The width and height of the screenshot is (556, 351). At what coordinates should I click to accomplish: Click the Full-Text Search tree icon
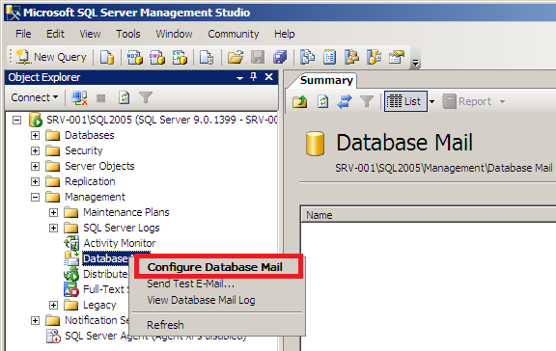71,289
